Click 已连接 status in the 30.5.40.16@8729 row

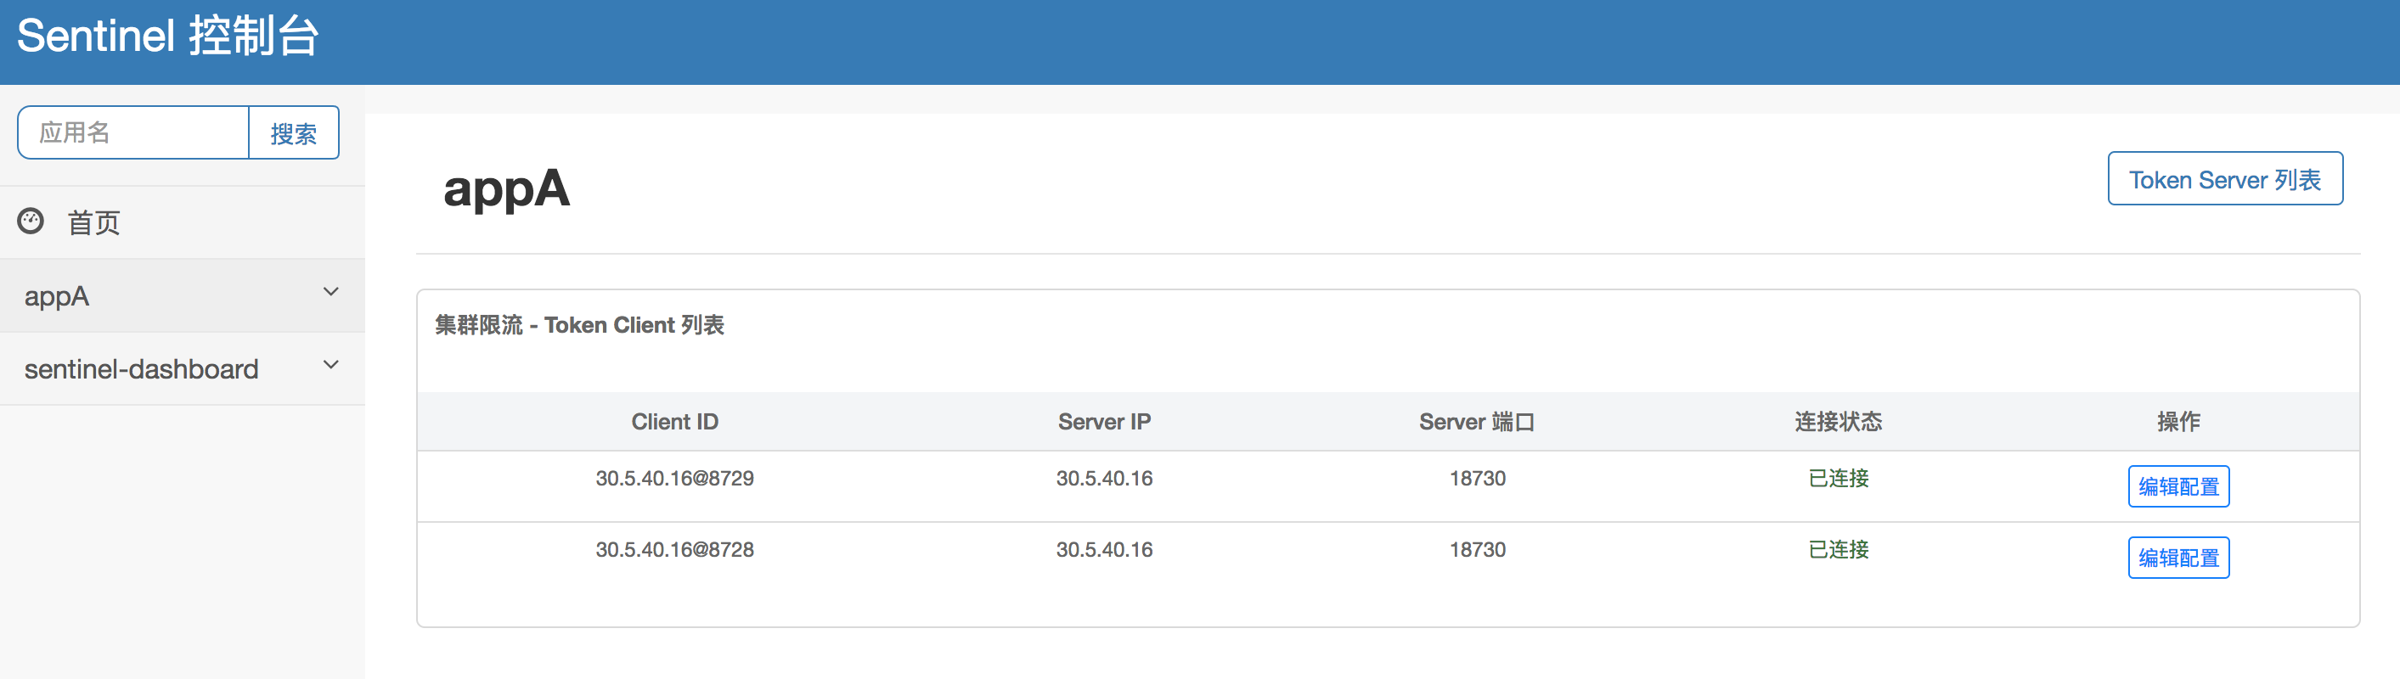(x=1838, y=478)
